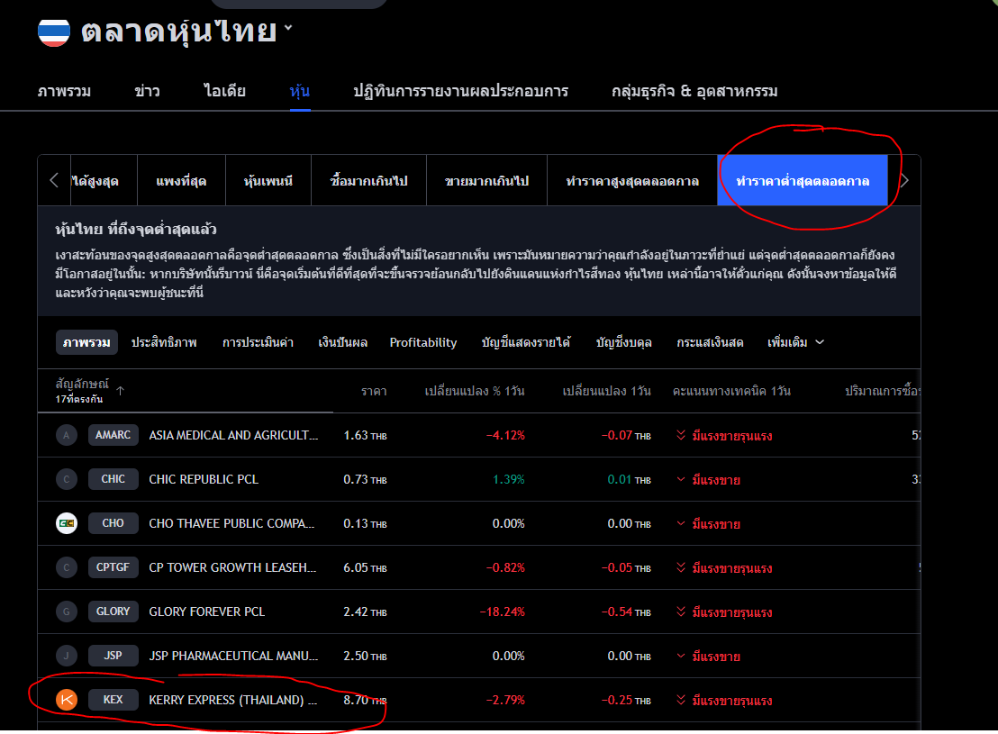Expand the ตลาดหุ้นไทย title dropdown arrow

pyautogui.click(x=288, y=27)
